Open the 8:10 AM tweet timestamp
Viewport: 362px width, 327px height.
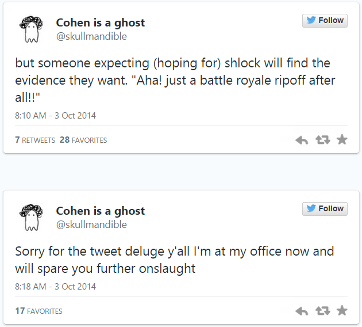55,116
